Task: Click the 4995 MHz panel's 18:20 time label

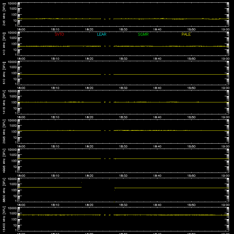Action: point(89,176)
